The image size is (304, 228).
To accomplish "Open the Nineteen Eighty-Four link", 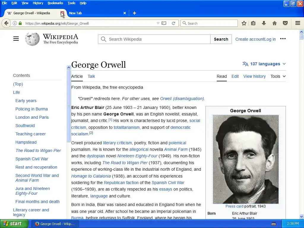I will (137, 156).
